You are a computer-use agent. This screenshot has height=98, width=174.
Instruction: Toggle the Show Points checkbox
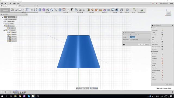coord(162,44)
